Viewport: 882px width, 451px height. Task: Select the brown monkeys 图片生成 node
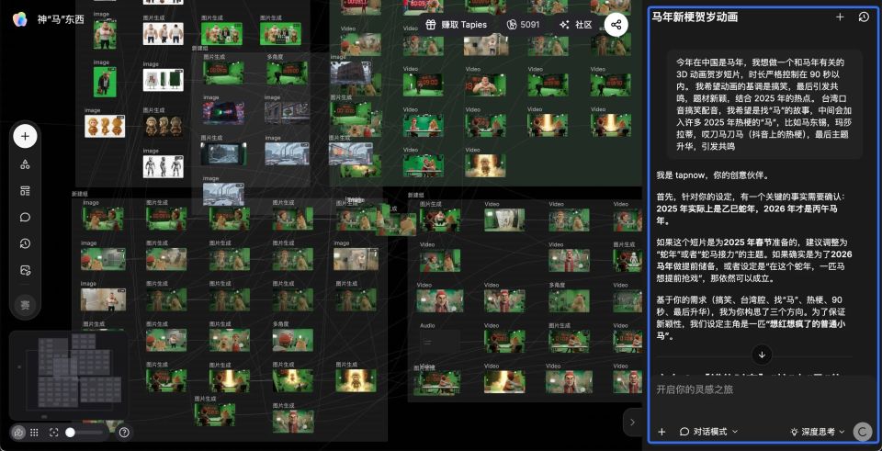164,127
